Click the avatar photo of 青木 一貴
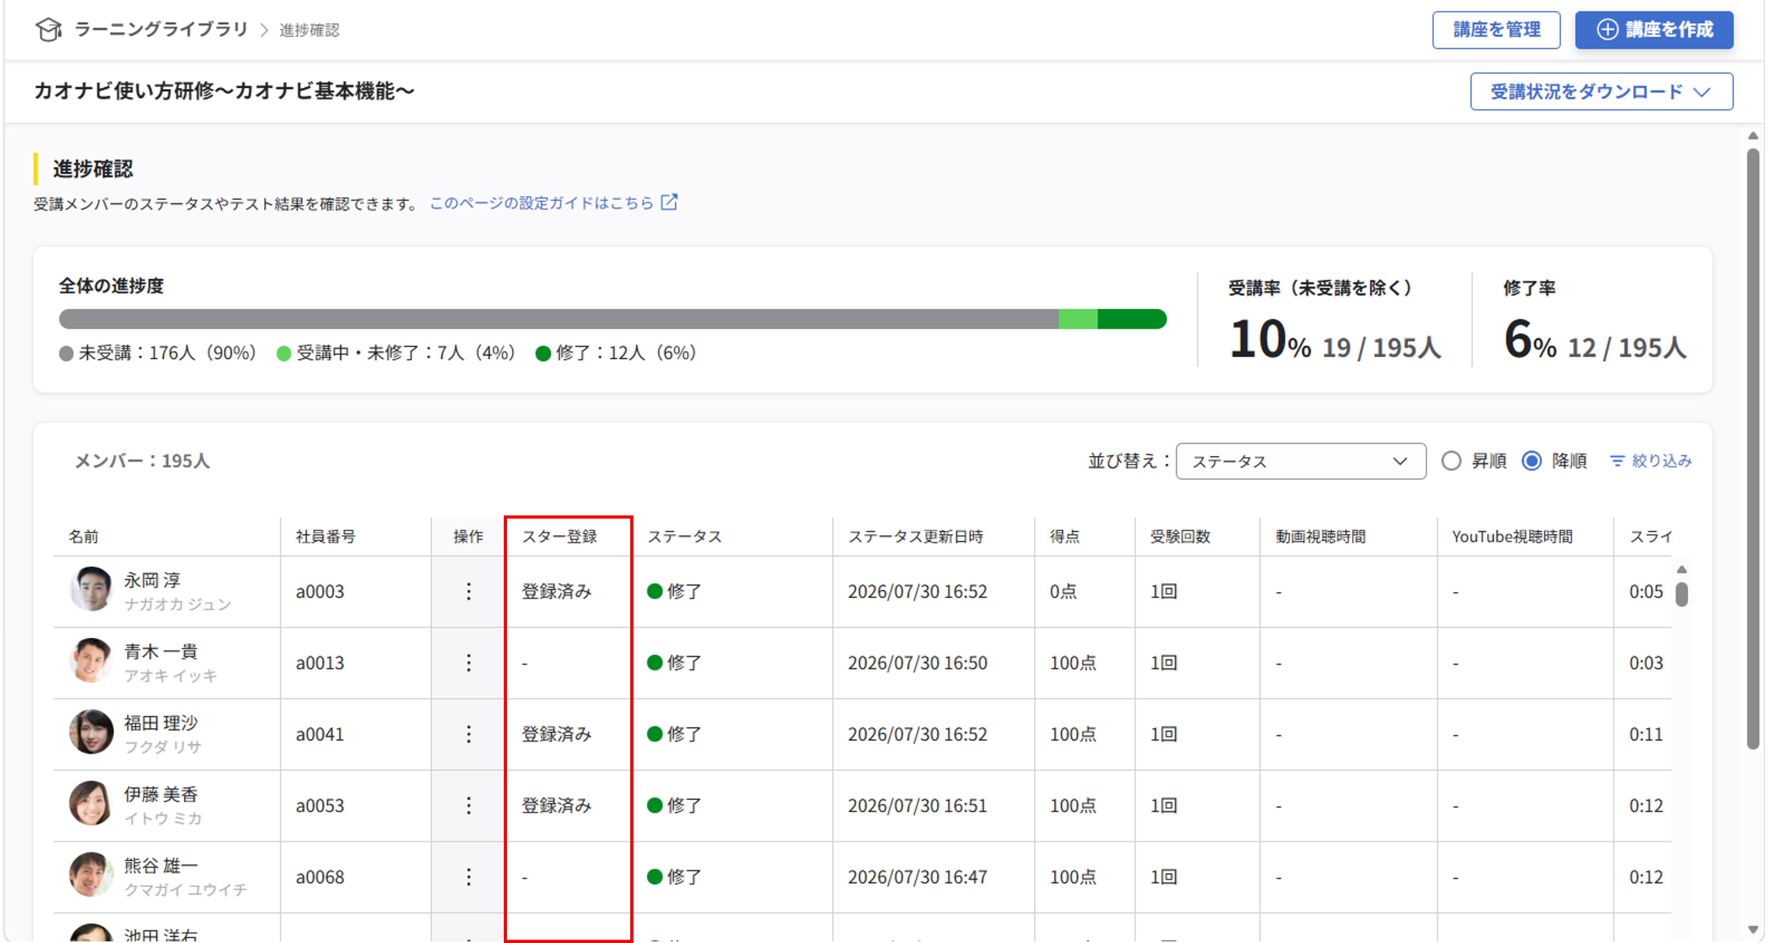This screenshot has height=943, width=1765. click(91, 660)
